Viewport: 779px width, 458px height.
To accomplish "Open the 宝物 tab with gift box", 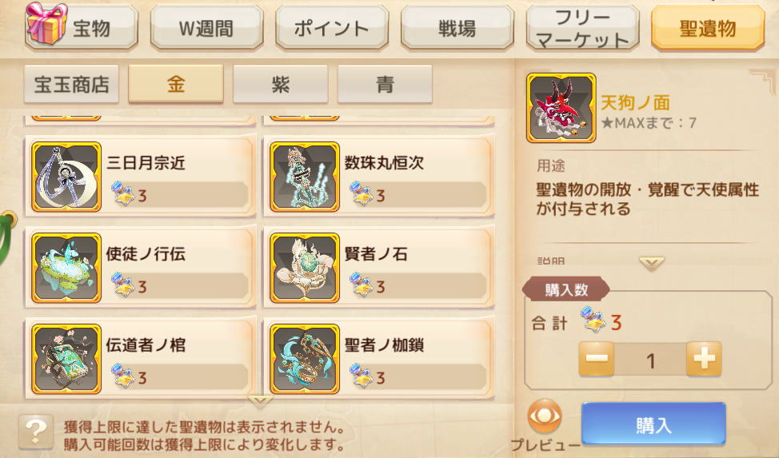I will 82,27.
